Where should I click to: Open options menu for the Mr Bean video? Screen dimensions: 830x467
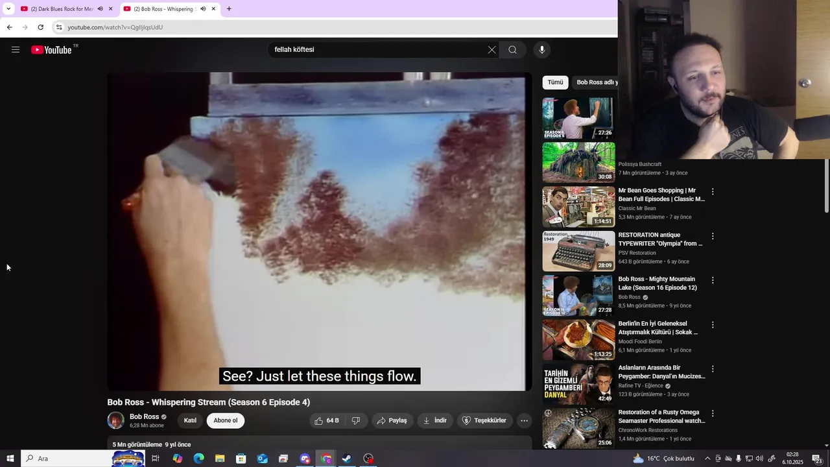pos(713,192)
